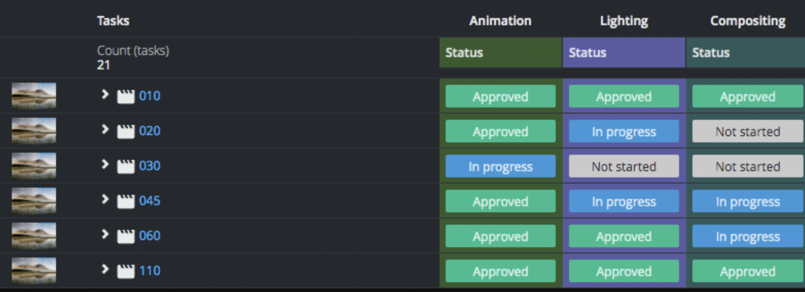Open shot 030 Animation In progress status
Viewport: 805px width, 292px height.
click(x=500, y=167)
